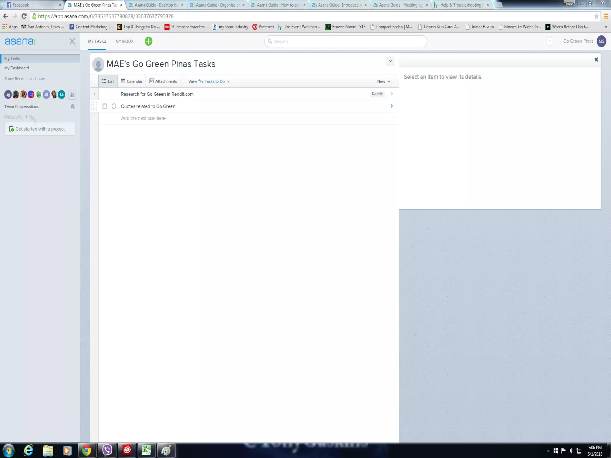The width and height of the screenshot is (611, 458).
Task: Open the help question mark icon
Action: [x=550, y=41]
